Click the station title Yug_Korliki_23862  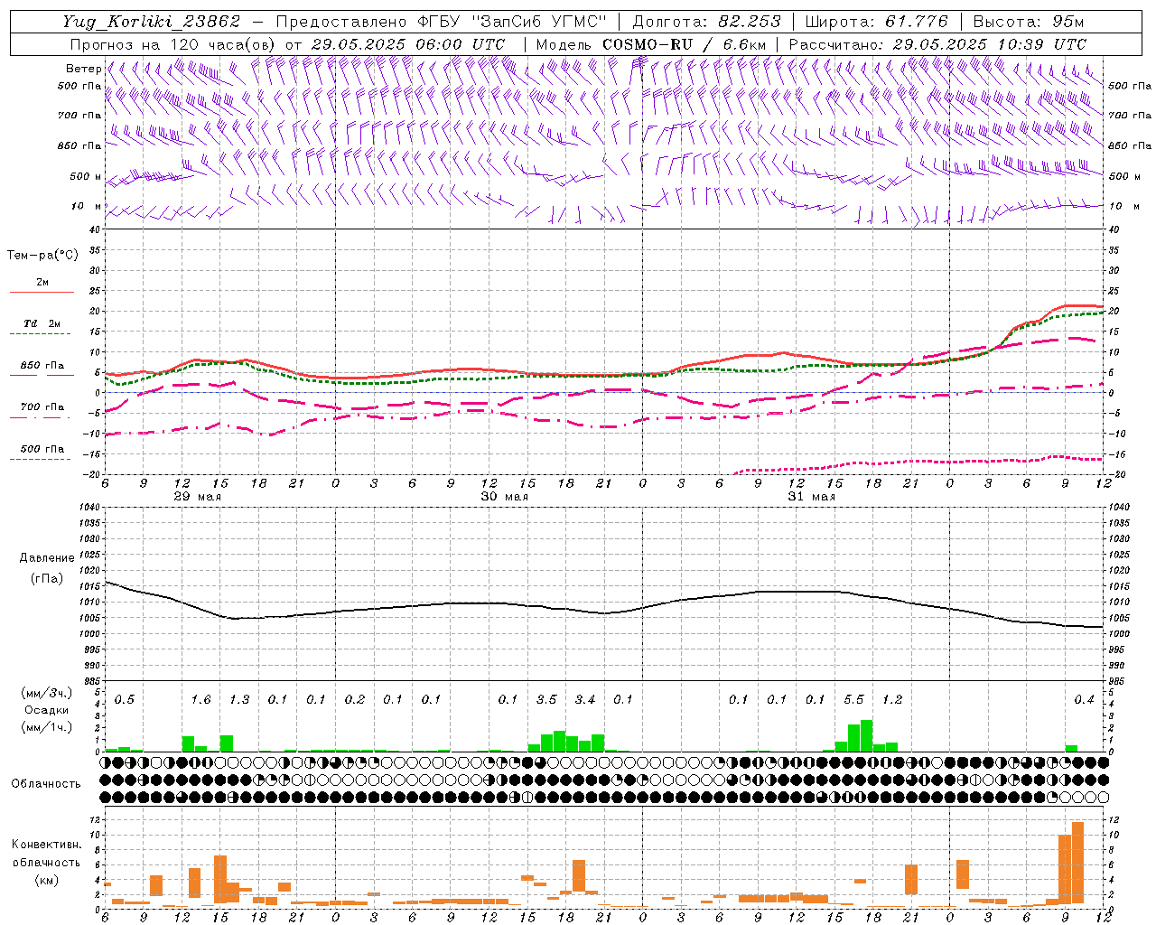151,22
